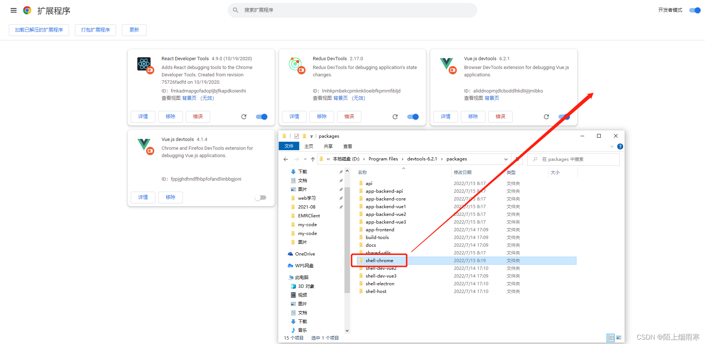Select 音乐 folder under This PC

[x=299, y=330]
